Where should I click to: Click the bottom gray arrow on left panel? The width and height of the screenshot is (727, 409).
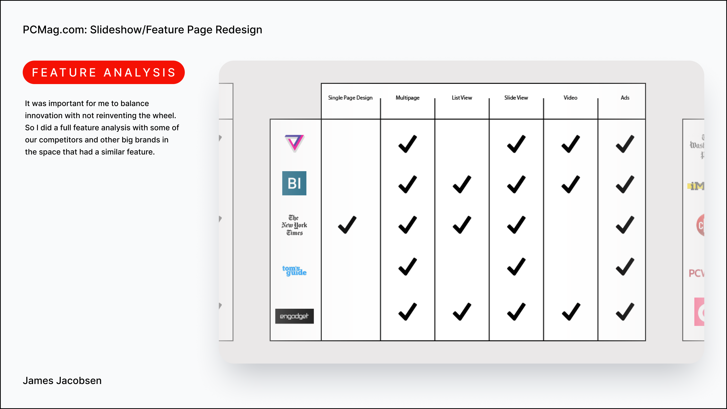[220, 305]
